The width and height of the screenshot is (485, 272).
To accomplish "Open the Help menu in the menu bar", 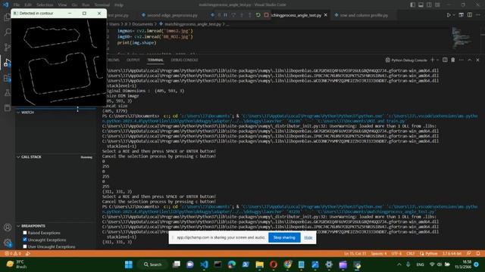I will click(119, 5).
